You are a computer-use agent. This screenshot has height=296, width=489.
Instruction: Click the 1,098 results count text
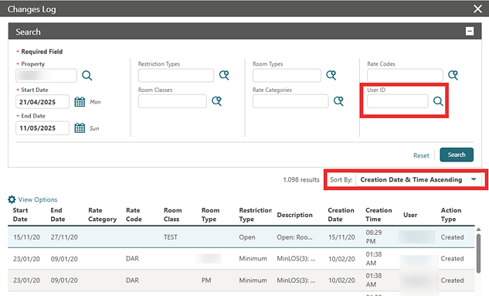tap(301, 179)
